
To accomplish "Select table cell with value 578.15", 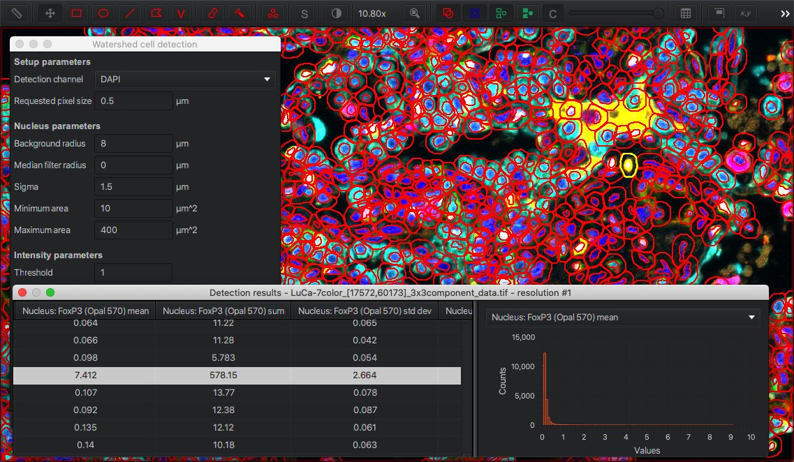I will coord(223,375).
